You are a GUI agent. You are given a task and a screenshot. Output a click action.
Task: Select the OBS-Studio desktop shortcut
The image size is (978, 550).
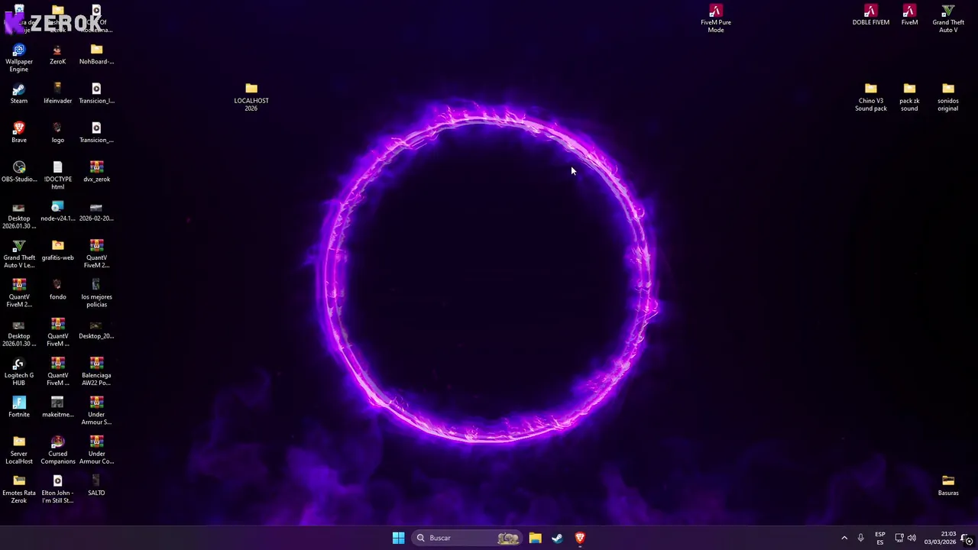pos(19,172)
